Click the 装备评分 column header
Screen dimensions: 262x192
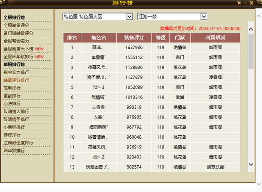134,38
